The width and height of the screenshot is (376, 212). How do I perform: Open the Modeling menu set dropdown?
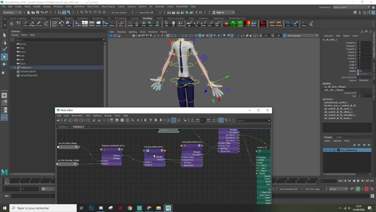12,12
